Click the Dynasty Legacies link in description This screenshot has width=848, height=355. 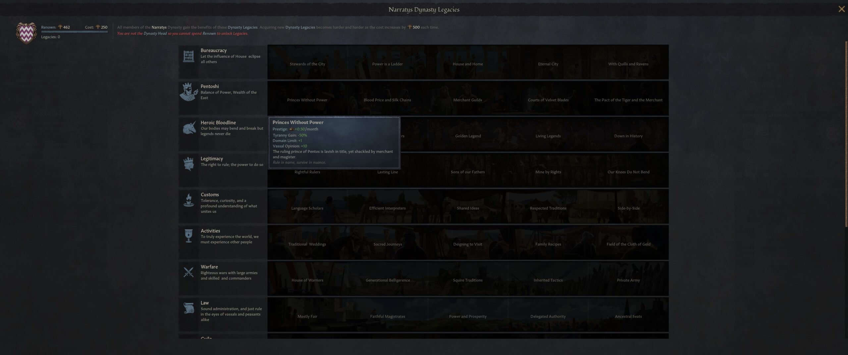(x=242, y=27)
